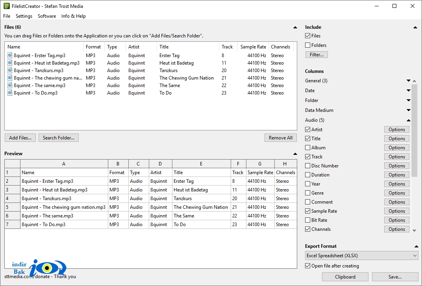Uncheck the Title column checkbox
The height and width of the screenshot is (286, 422).
307,138
